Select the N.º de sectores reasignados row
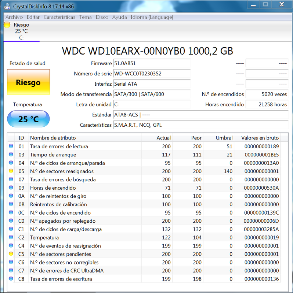This screenshot has width=293, height=293. (x=144, y=171)
